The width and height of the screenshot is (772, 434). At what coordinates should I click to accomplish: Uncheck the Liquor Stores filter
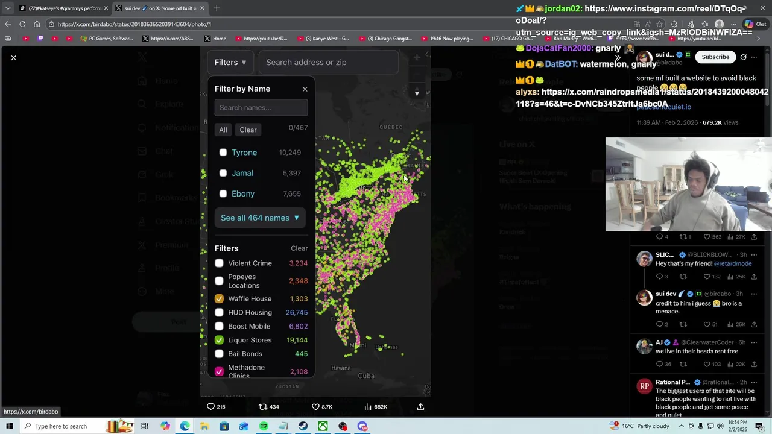219,340
